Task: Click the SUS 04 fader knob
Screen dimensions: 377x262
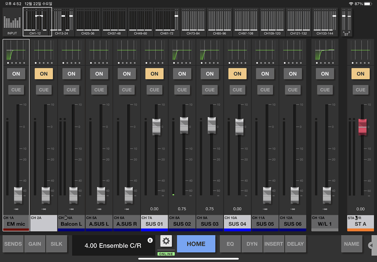Action: (x=239, y=127)
